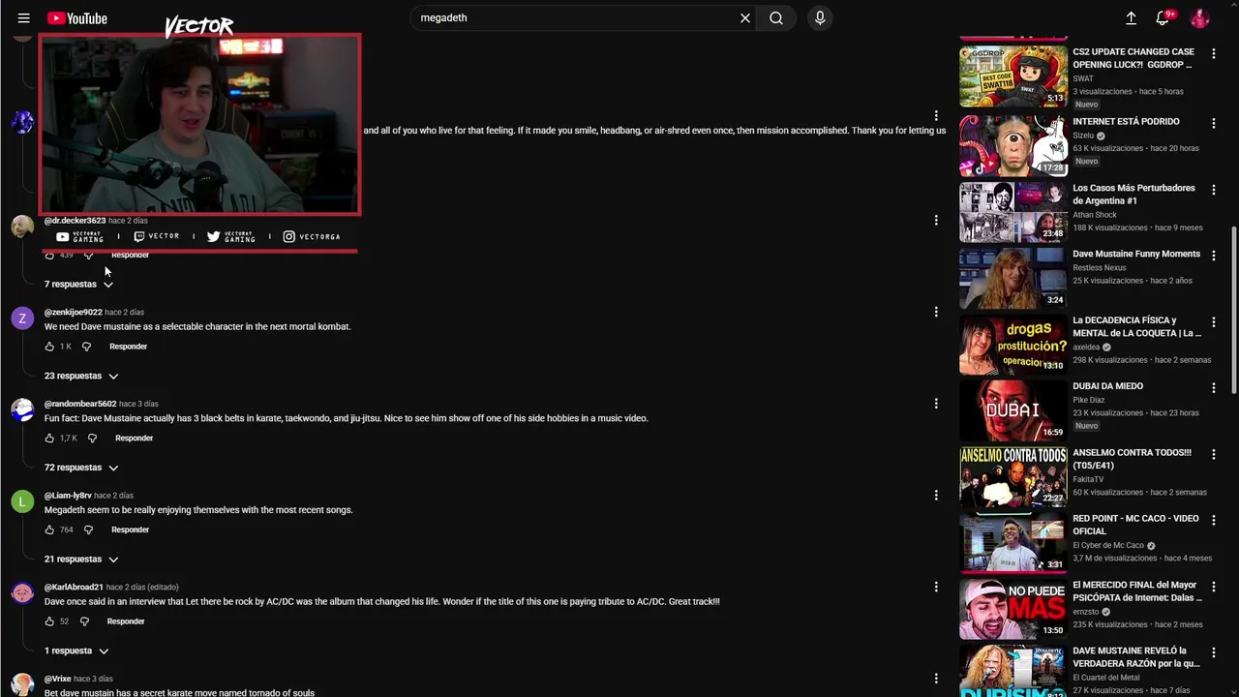Dislike KarlAbroad21's AC/DC comment

coord(84,621)
